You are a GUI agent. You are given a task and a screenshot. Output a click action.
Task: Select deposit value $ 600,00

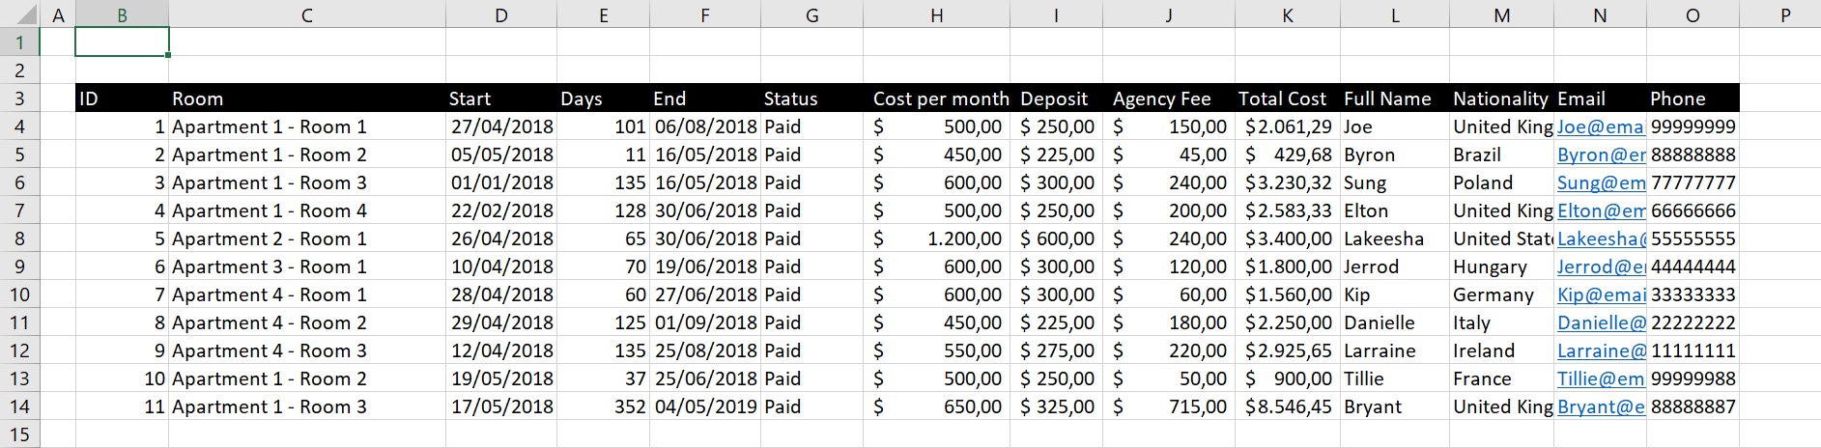tap(1056, 238)
